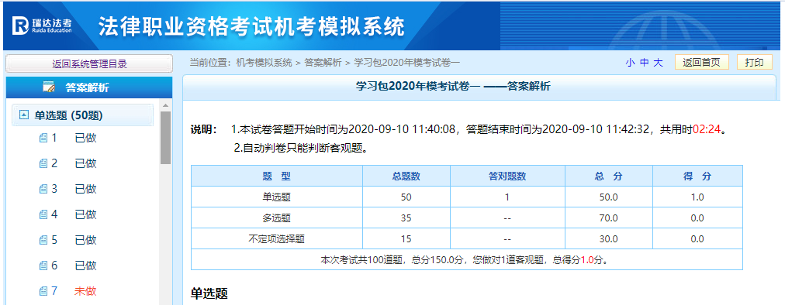
Task: Click the document icon beside question 3
Action: [x=43, y=189]
